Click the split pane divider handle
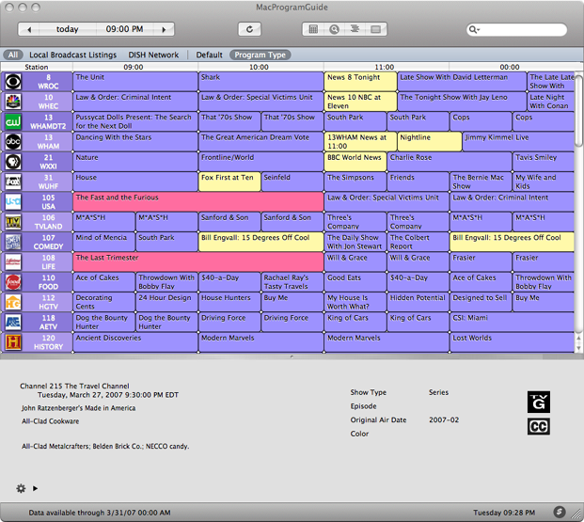 click(292, 356)
